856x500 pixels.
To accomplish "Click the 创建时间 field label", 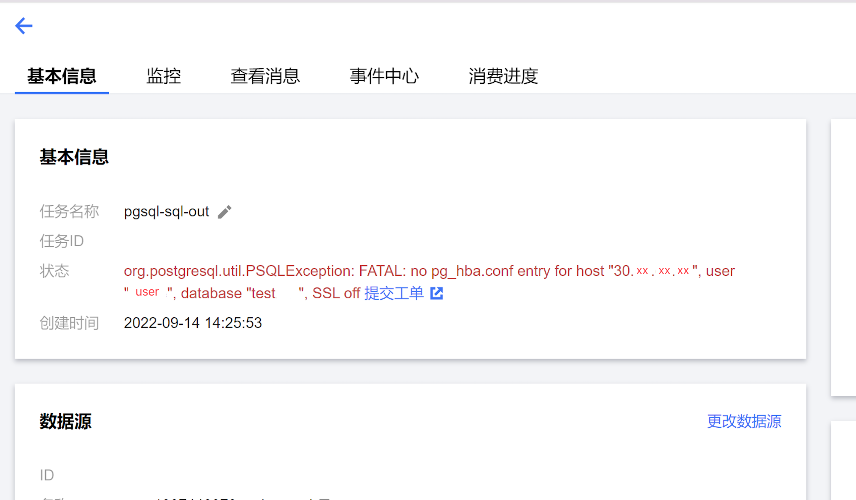I will pyautogui.click(x=69, y=323).
